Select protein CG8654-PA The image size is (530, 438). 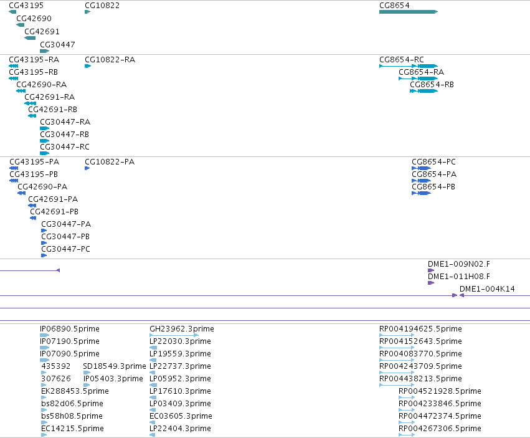[x=434, y=174]
